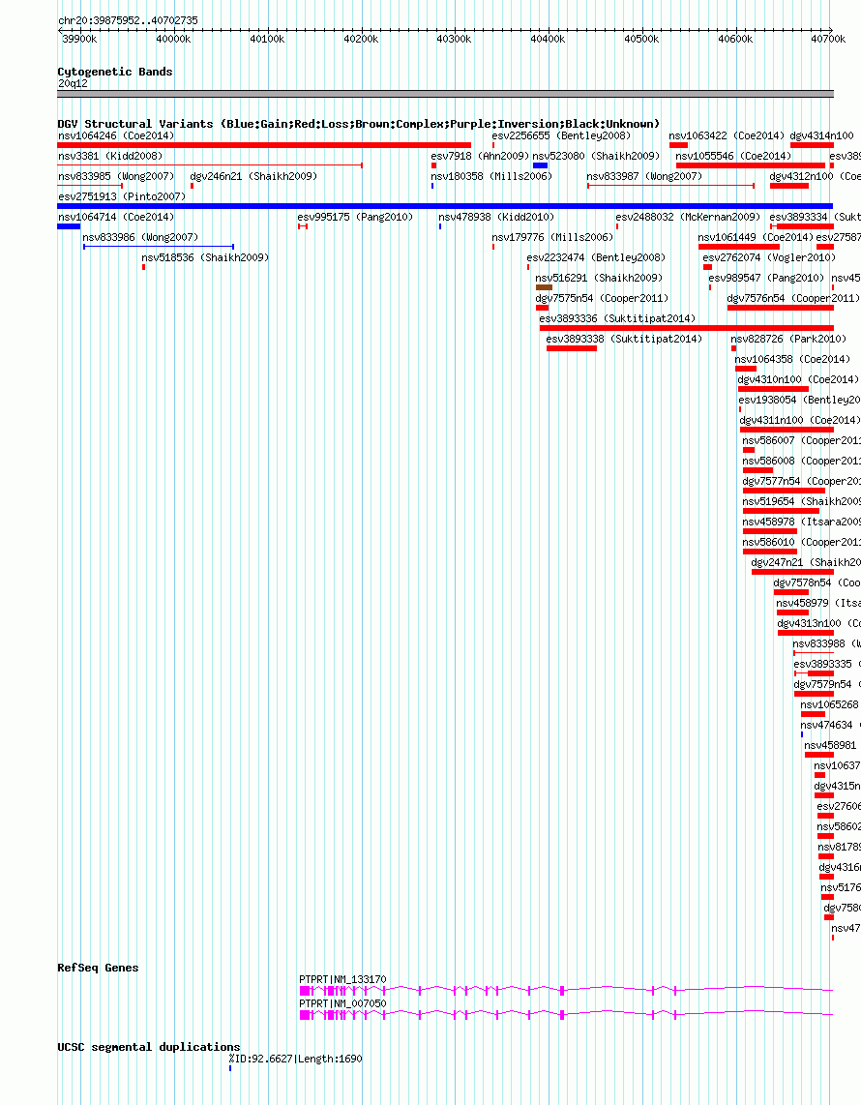The image size is (861, 1105).
Task: Click the nsv458978 variant label
Action: click(x=801, y=523)
